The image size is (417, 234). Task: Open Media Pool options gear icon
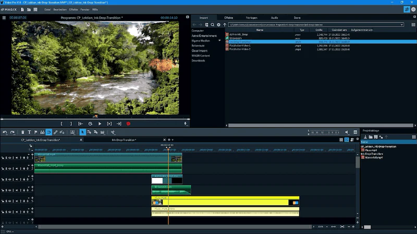(218, 24)
